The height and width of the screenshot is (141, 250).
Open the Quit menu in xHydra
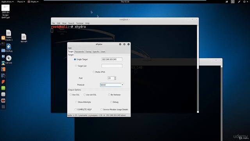(x=70, y=48)
